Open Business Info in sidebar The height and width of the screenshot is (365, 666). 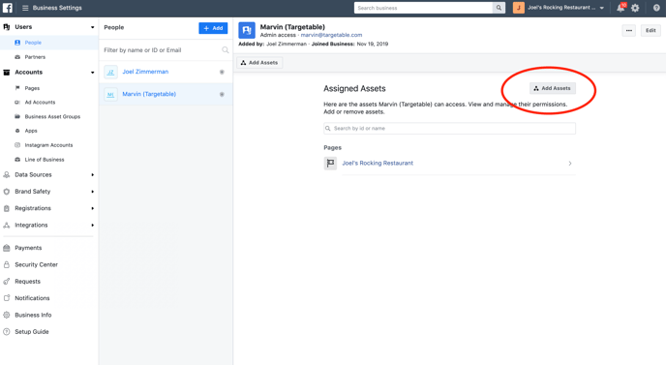click(33, 315)
